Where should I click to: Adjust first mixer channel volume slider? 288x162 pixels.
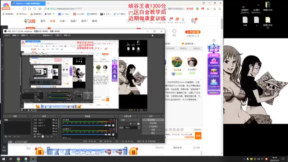[x=85, y=125]
